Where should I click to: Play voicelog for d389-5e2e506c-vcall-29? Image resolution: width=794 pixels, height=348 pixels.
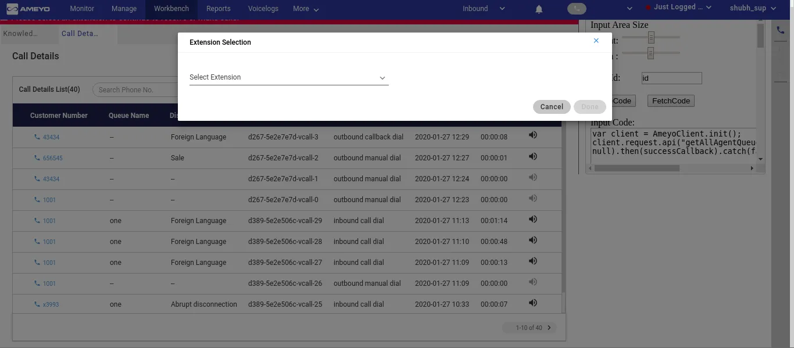(x=532, y=219)
